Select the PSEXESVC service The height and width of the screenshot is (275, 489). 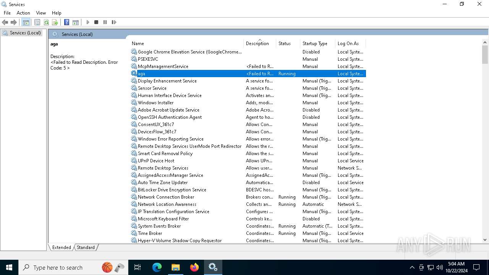tap(248, 59)
